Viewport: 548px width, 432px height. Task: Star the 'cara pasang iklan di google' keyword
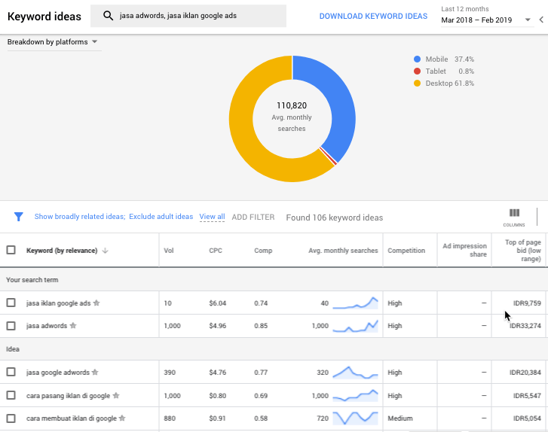point(116,395)
